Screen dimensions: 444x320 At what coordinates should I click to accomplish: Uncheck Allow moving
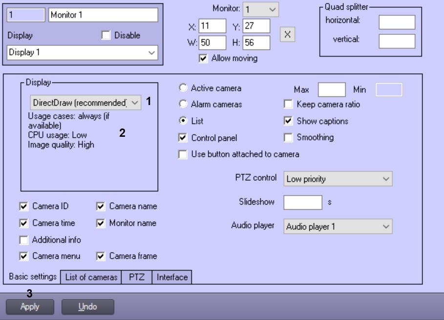pyautogui.click(x=203, y=58)
